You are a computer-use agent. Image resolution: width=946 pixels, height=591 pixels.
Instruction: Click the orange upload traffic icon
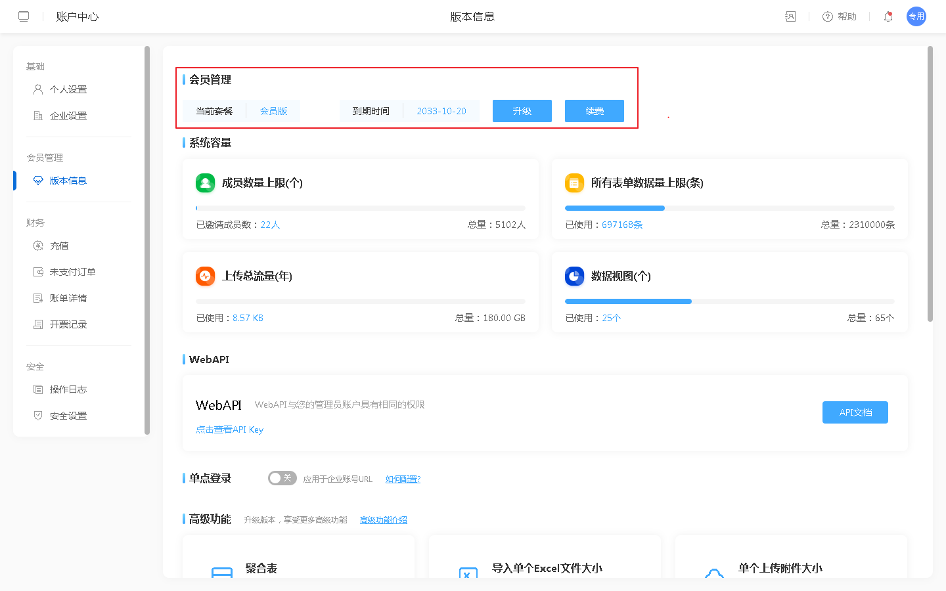tap(205, 276)
